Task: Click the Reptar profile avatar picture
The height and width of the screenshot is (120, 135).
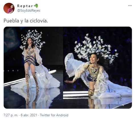Action: [x=9, y=8]
